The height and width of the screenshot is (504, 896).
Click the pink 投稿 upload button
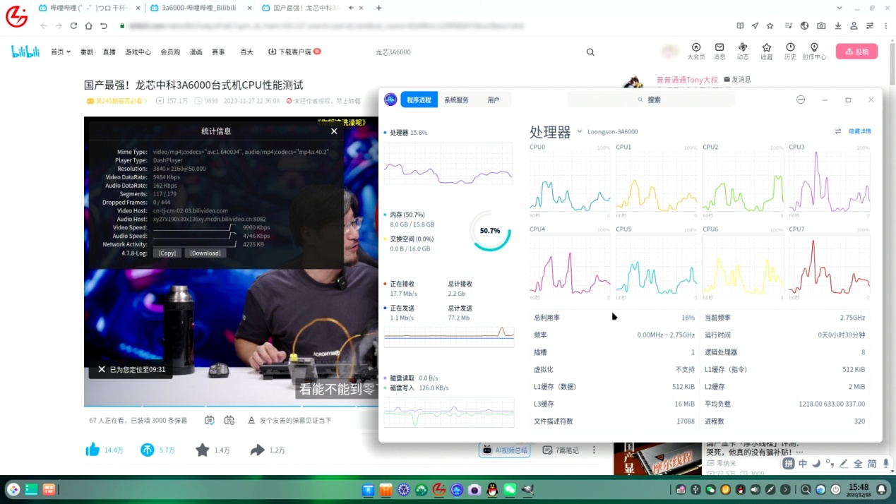tap(856, 52)
